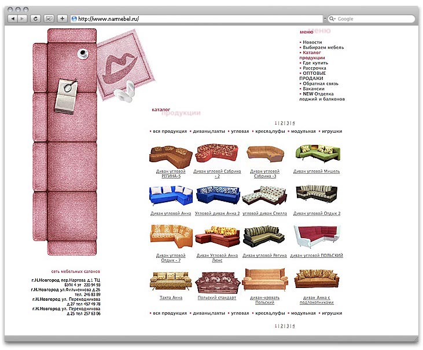Open Диван угловой Сабрина - 2 thumbnail

click(x=217, y=153)
